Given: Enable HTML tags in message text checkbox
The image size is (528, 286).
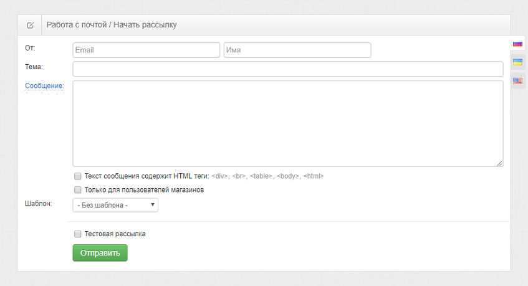Looking at the screenshot, I should (78, 176).
